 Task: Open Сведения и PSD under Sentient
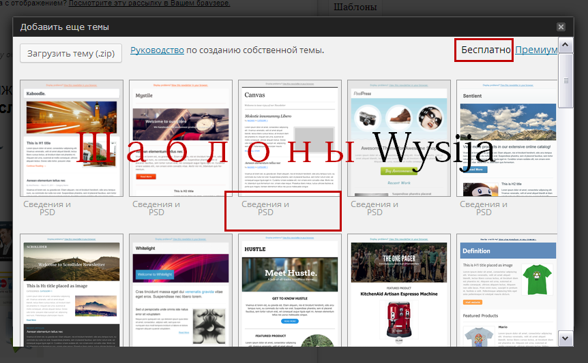click(x=484, y=208)
